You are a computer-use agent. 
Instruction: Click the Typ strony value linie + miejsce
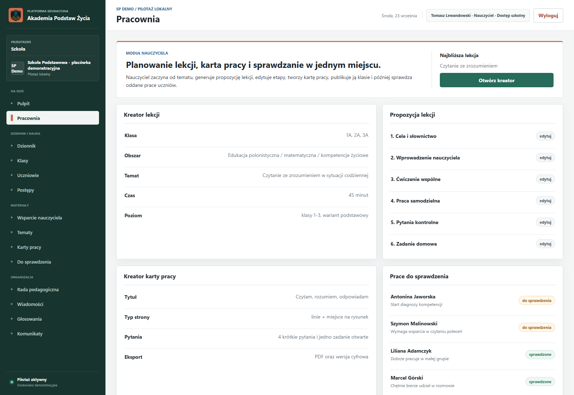click(340, 317)
